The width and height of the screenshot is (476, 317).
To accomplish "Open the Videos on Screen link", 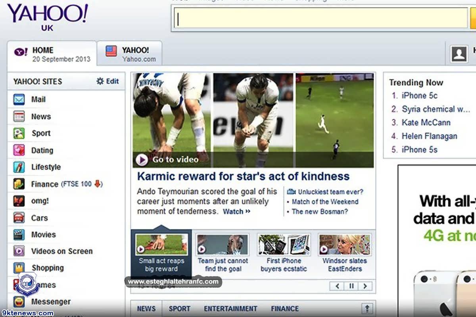I will pyautogui.click(x=62, y=251).
